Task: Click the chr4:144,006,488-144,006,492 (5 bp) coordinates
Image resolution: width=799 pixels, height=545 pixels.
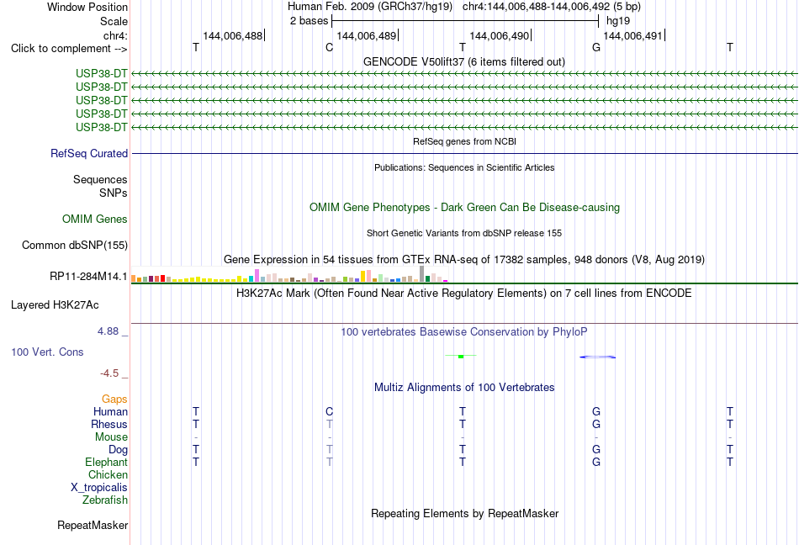Action: [552, 7]
